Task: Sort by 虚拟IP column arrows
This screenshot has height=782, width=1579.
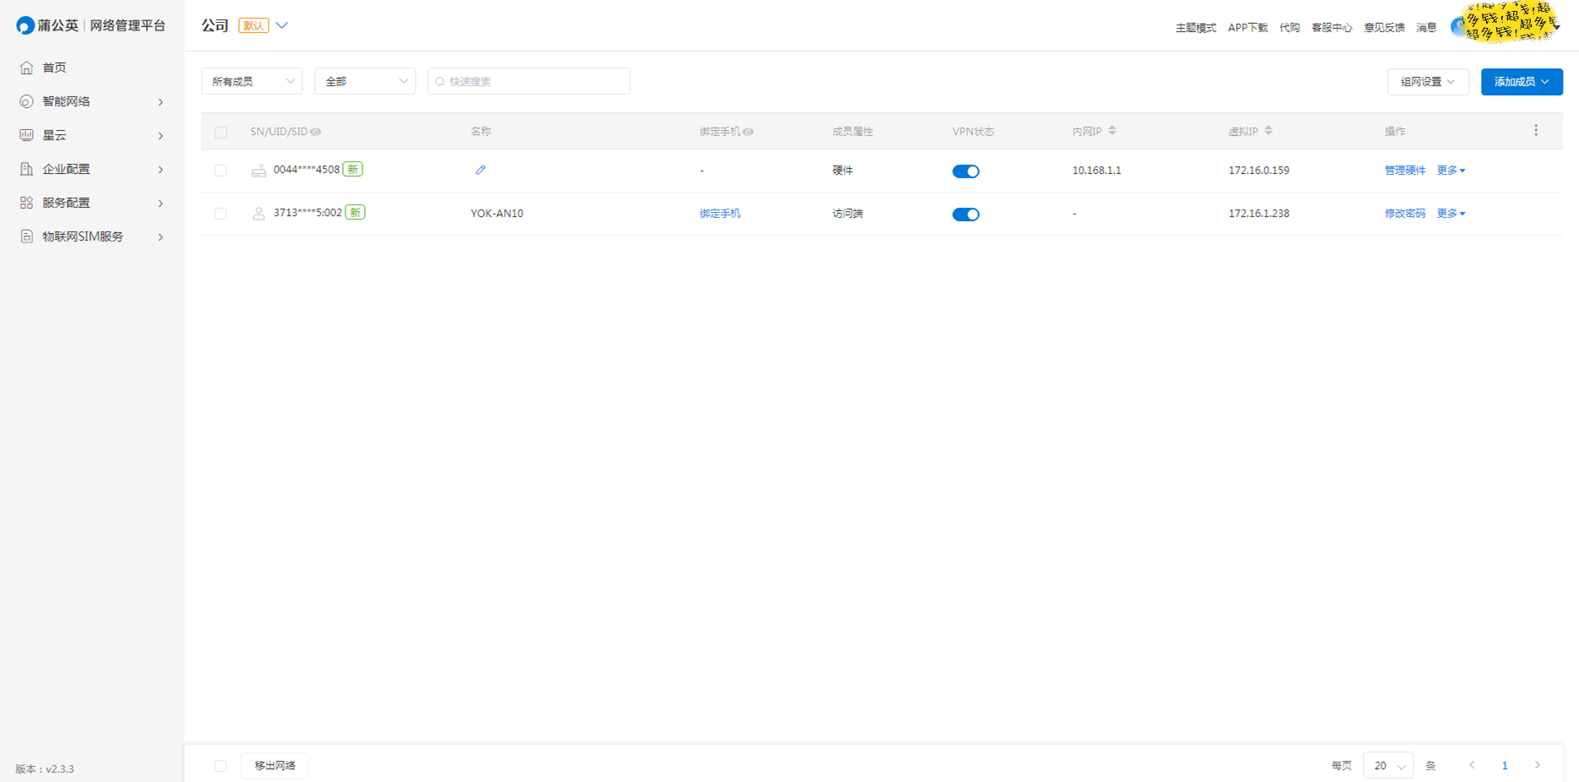Action: tap(1268, 131)
